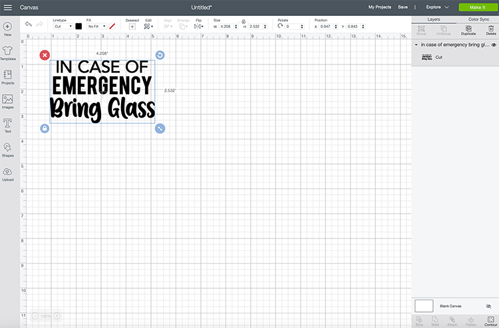
Task: Toggle Blank Canvas visibility
Action: tap(488, 306)
